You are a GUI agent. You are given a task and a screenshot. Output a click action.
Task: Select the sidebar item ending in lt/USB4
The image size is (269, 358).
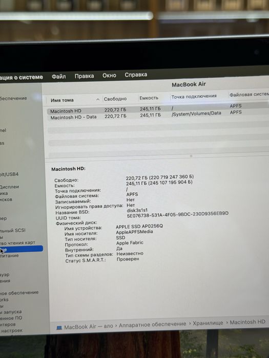click(9, 174)
